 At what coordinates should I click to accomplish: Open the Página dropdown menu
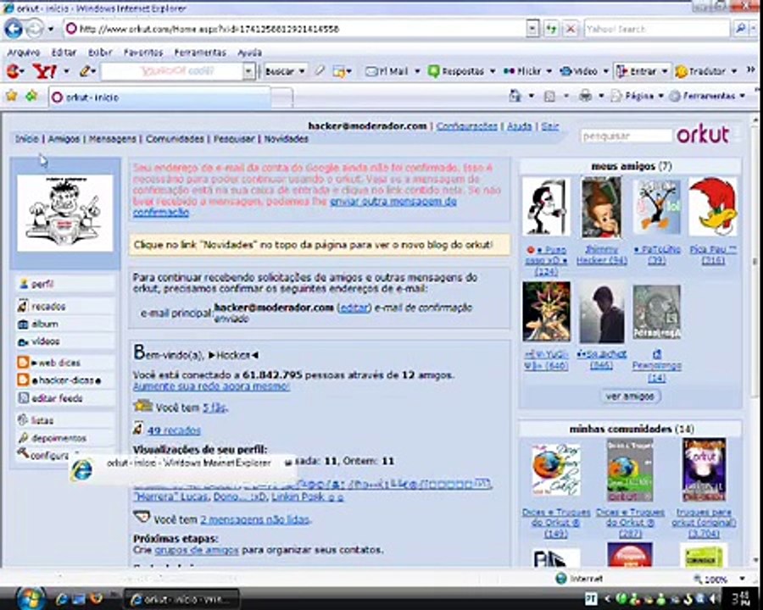click(x=637, y=96)
